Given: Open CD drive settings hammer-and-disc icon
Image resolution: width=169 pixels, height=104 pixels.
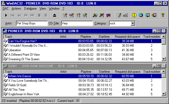Looking at the screenshot, I should point(95,15).
